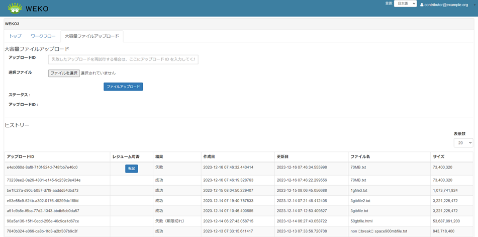This screenshot has height=237, width=478.
Task: Open the ワークフロー tab
Action: pyautogui.click(x=43, y=36)
